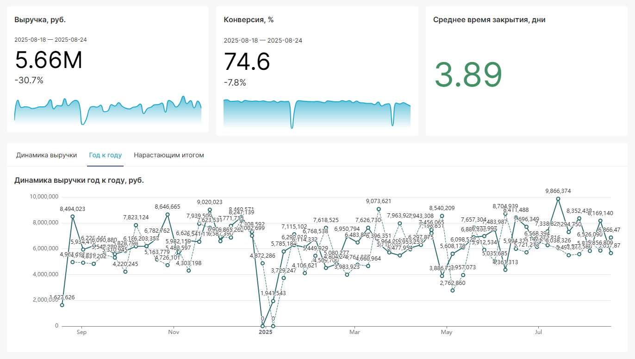Select the Год к году tab

[106, 155]
